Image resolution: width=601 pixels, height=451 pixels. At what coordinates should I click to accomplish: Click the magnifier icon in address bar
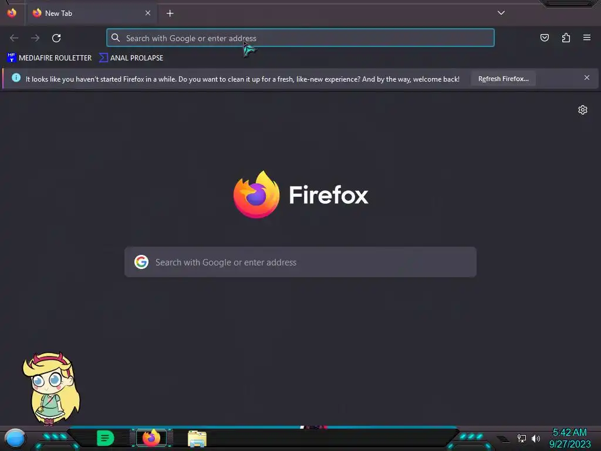[116, 38]
